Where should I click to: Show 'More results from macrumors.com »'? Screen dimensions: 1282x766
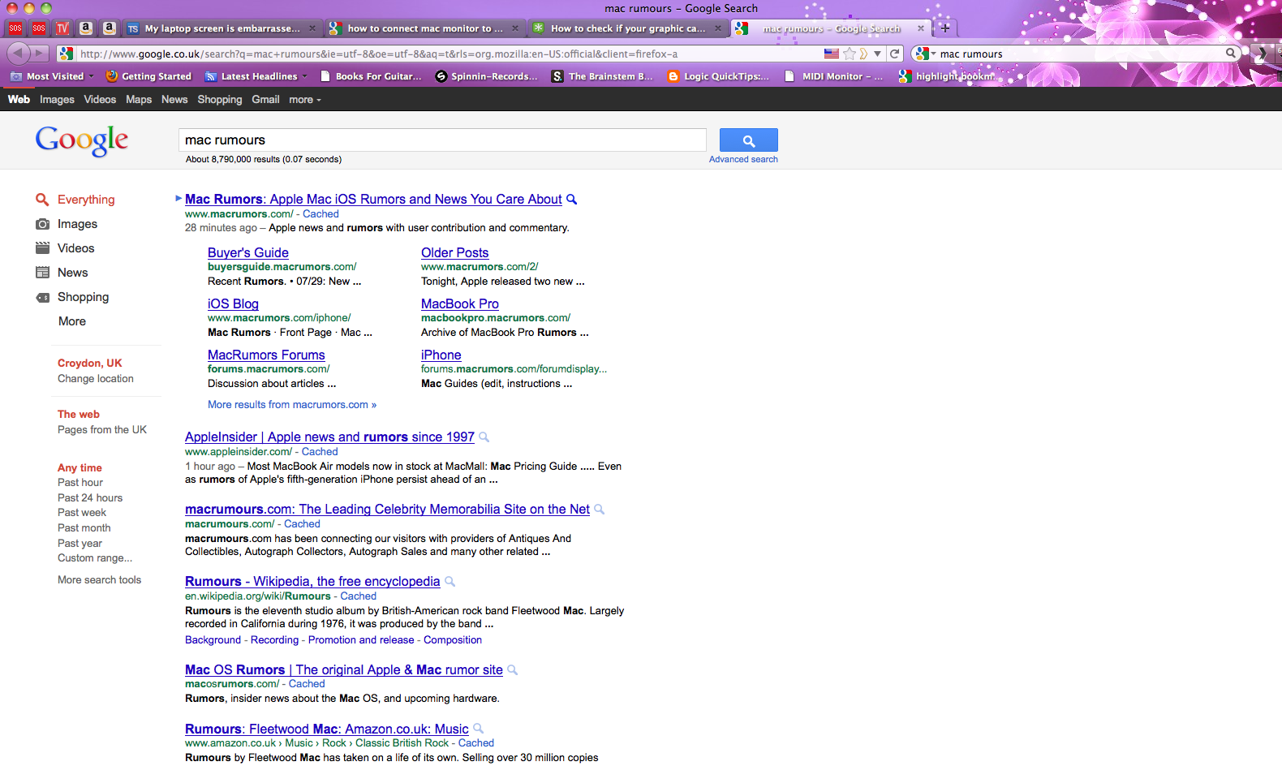click(292, 405)
